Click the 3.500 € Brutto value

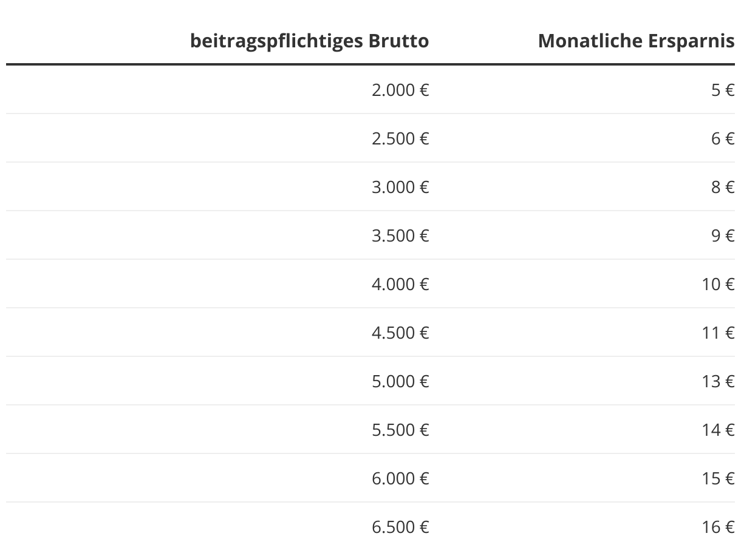(x=400, y=236)
